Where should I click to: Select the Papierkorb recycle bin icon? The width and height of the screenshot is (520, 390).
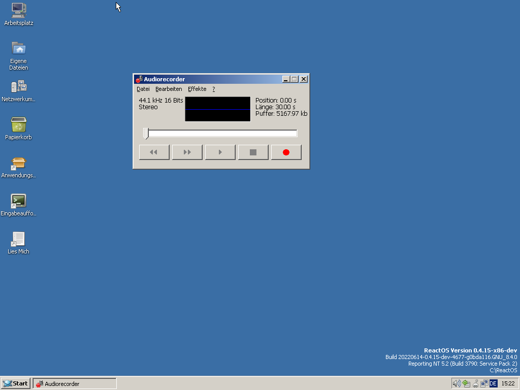click(x=19, y=128)
